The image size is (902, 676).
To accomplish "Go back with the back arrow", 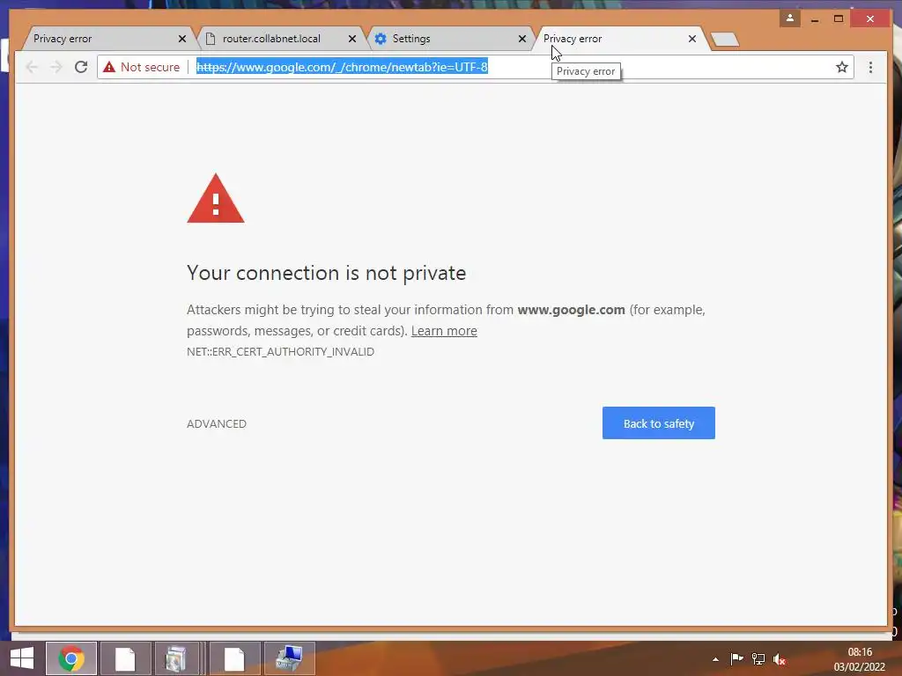I will pyautogui.click(x=32, y=67).
